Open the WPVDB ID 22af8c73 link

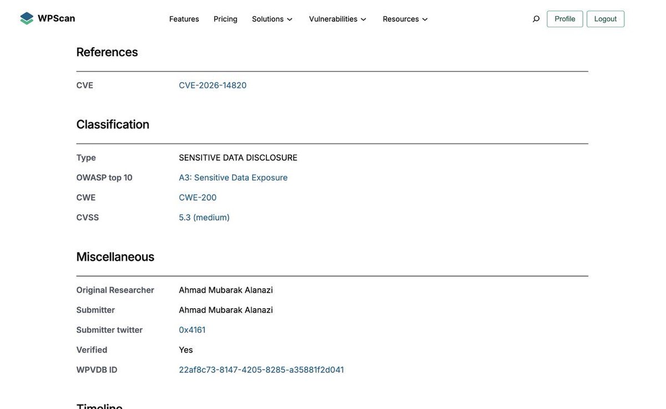tap(261, 370)
